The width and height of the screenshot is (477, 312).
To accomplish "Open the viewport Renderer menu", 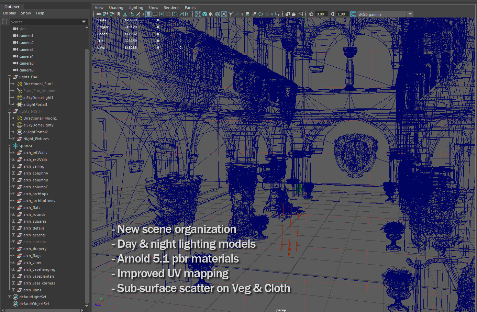I will (171, 8).
